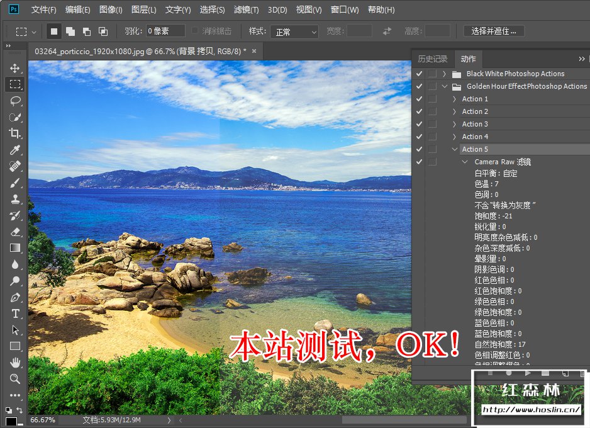Open the 图像(I) menu
Screen dimensions: 590x428
click(x=111, y=9)
